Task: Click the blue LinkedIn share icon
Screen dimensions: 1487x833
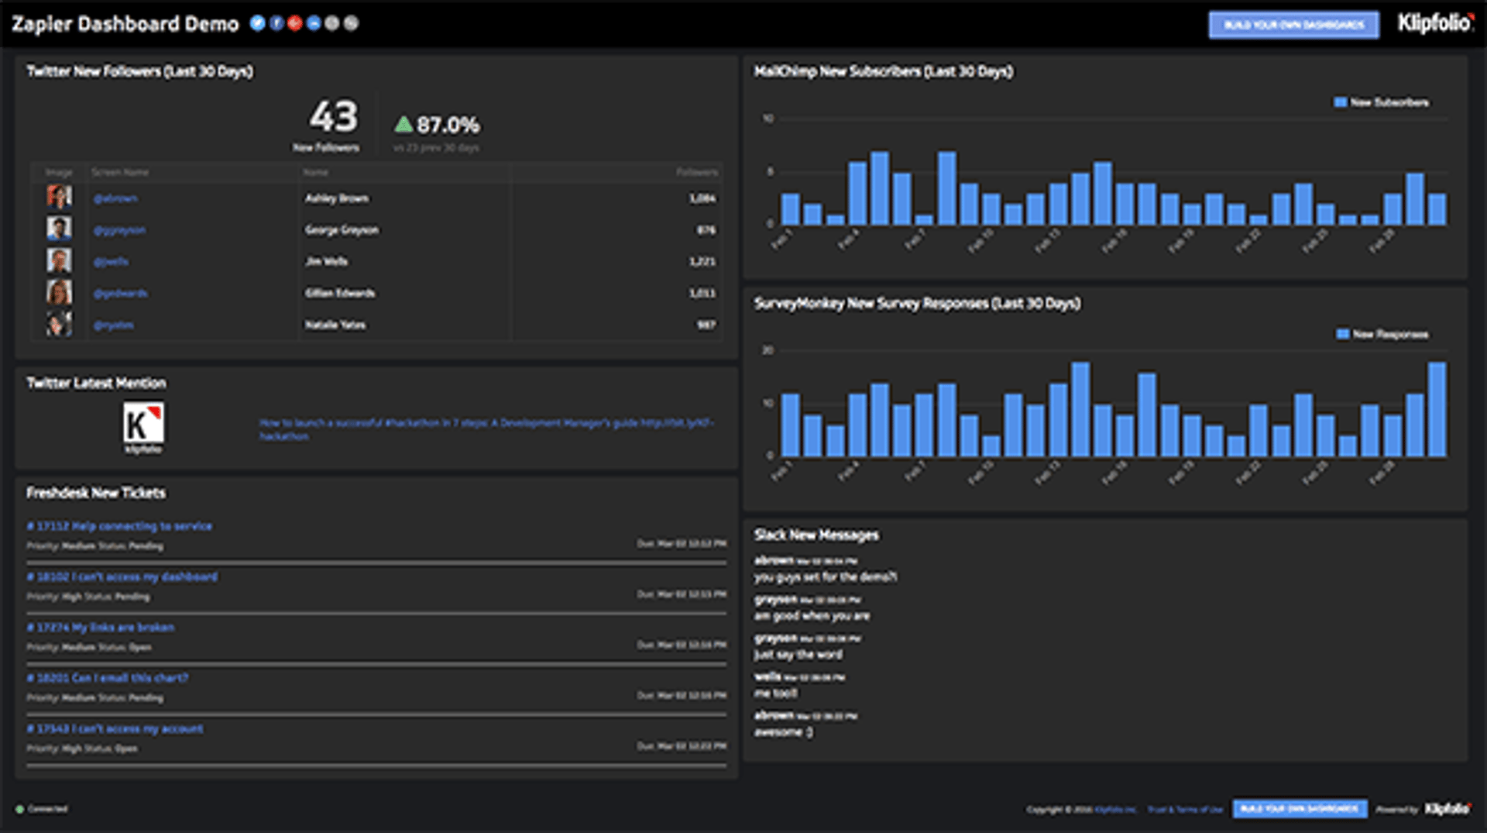Action: [314, 23]
